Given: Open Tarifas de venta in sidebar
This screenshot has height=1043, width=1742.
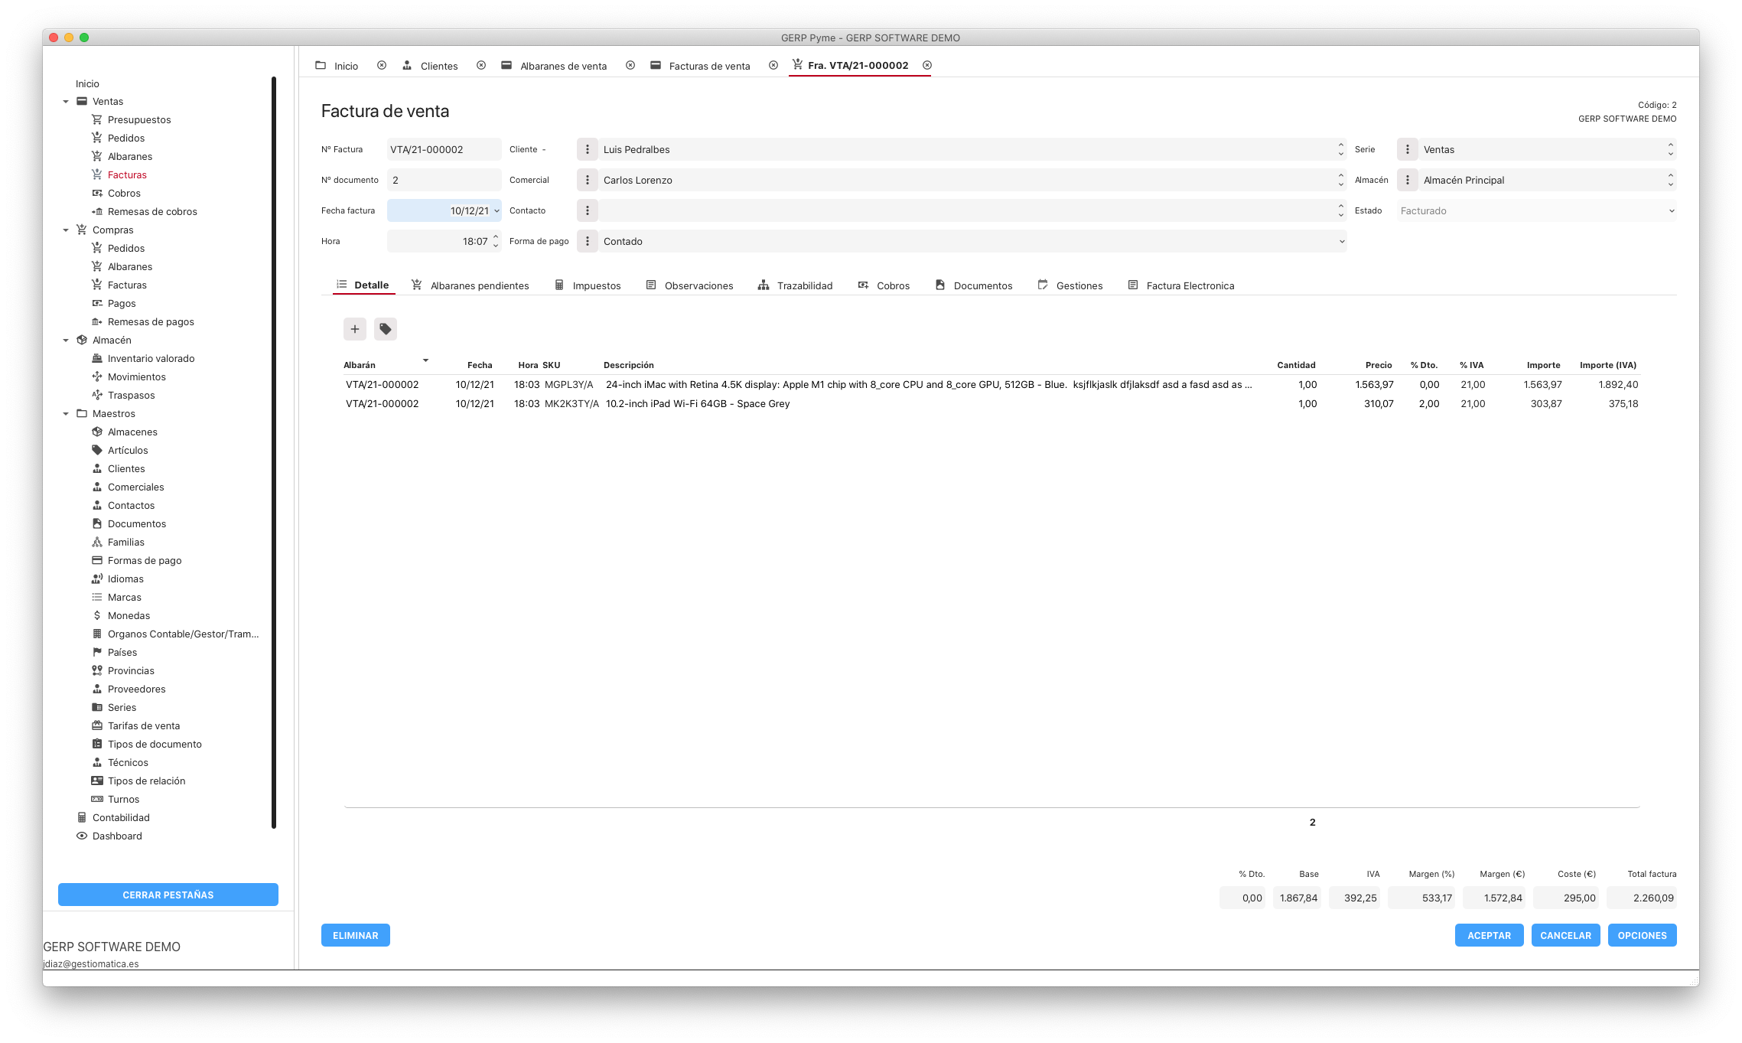Looking at the screenshot, I should coord(144,725).
